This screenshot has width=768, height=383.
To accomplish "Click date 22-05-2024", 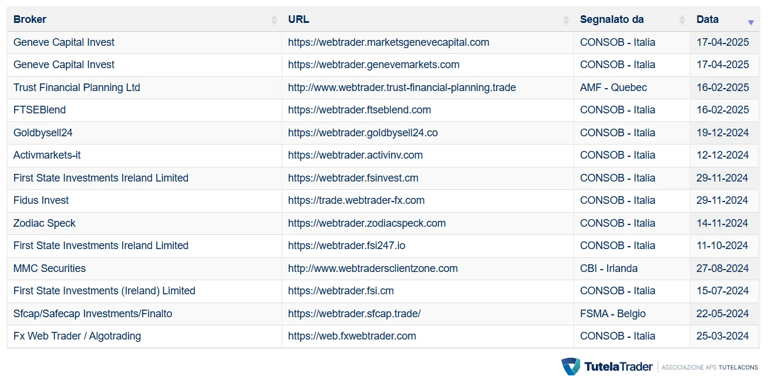I will coord(723,314).
